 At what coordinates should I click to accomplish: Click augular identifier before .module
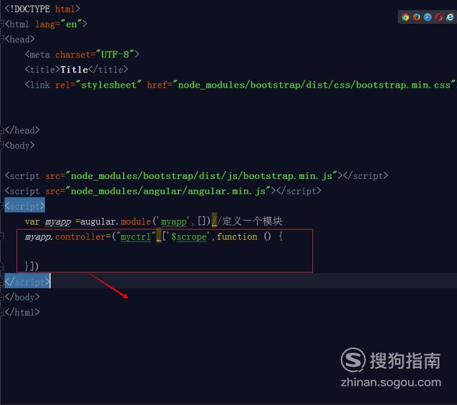(x=98, y=221)
